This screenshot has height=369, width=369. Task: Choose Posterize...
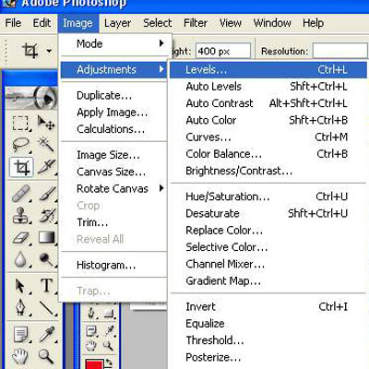pyautogui.click(x=268, y=357)
